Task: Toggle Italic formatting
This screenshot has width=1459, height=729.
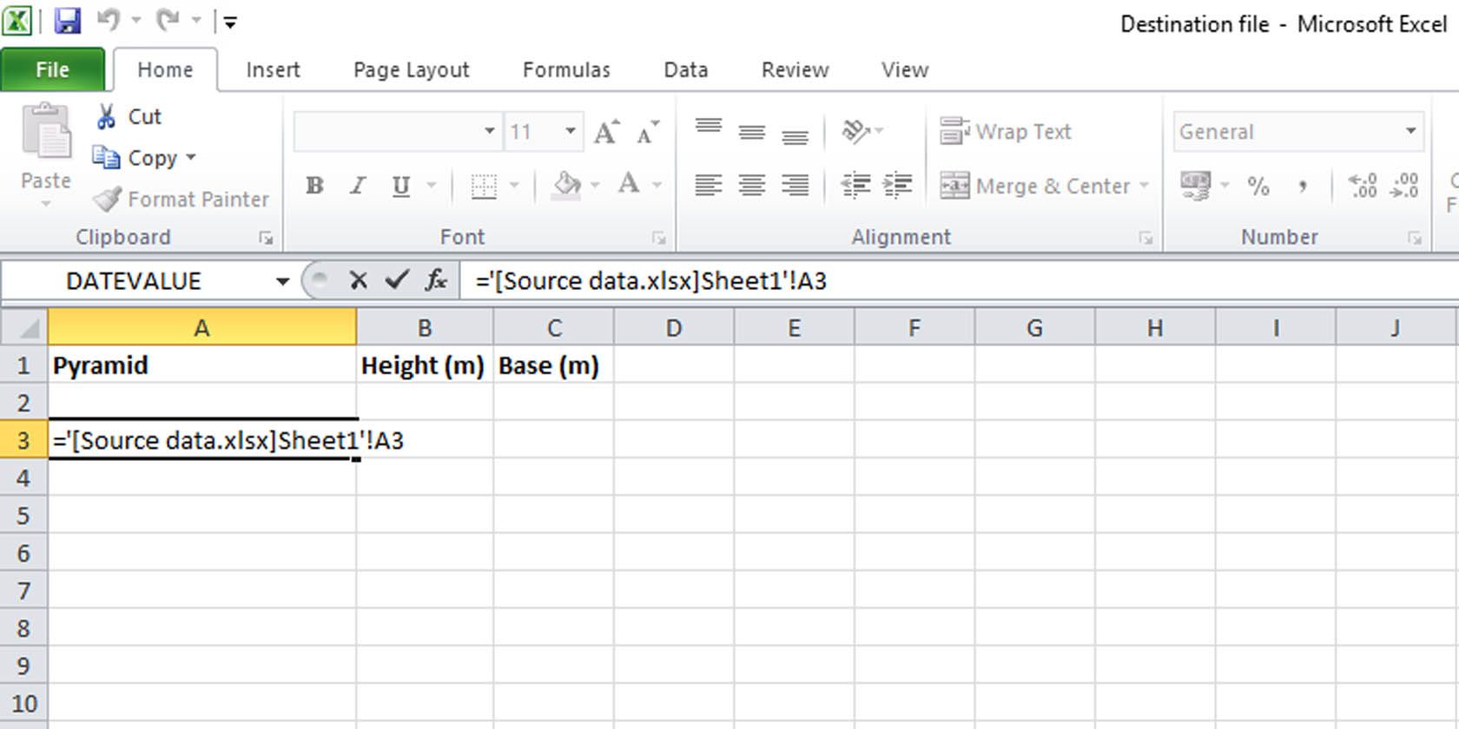Action: 358,186
